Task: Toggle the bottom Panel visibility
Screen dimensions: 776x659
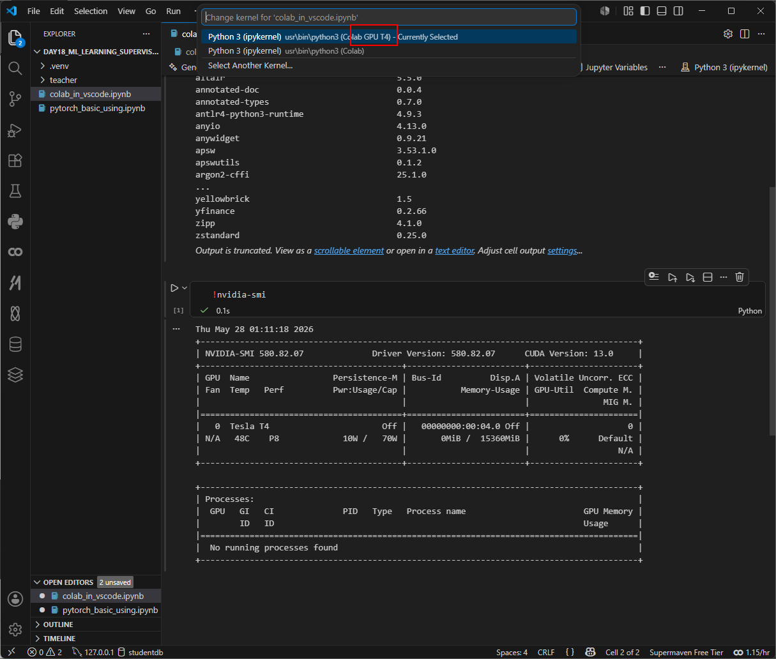Action: 662,11
